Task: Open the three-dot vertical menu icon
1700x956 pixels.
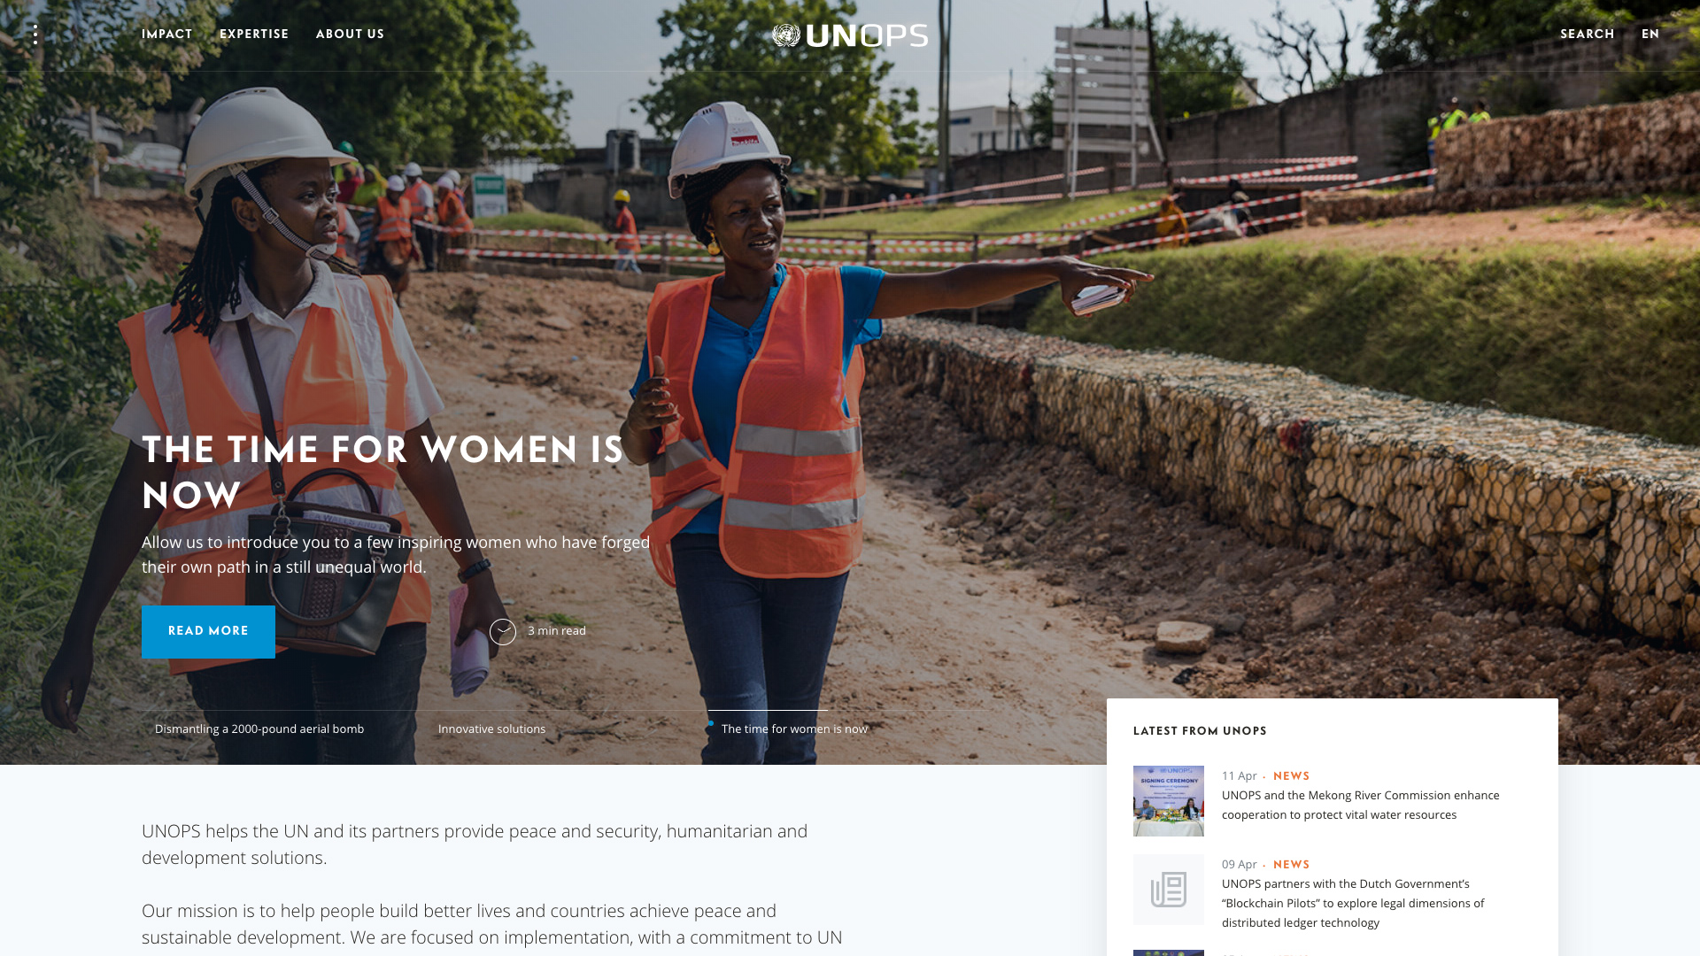Action: coord(35,35)
